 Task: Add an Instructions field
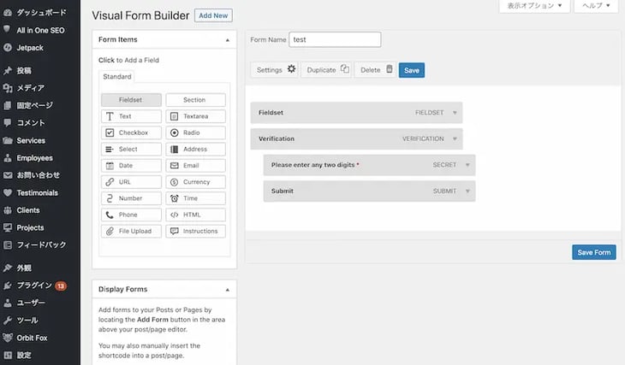[x=196, y=232]
